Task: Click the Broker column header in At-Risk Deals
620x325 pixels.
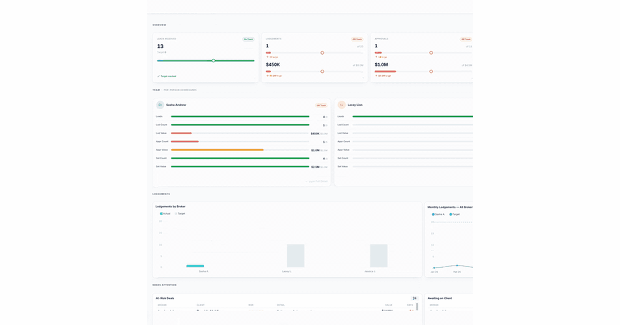Action: pos(162,305)
